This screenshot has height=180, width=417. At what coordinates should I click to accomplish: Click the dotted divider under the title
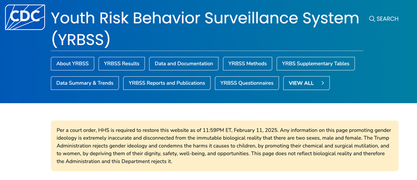(207, 51)
